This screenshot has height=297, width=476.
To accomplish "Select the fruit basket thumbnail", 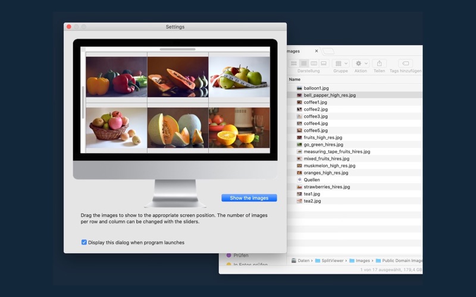I will coord(117,128).
